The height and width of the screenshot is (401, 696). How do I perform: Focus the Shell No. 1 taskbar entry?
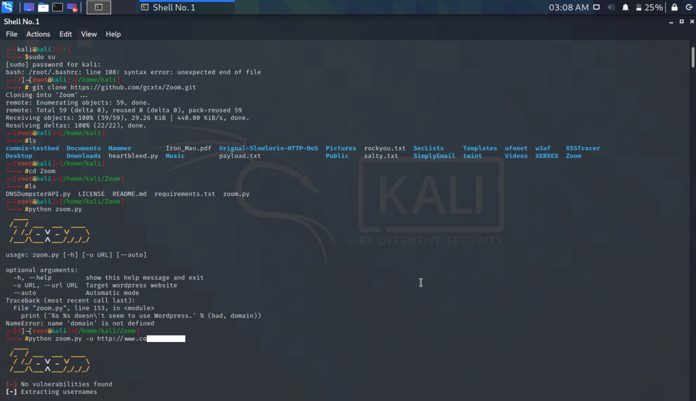coord(187,8)
